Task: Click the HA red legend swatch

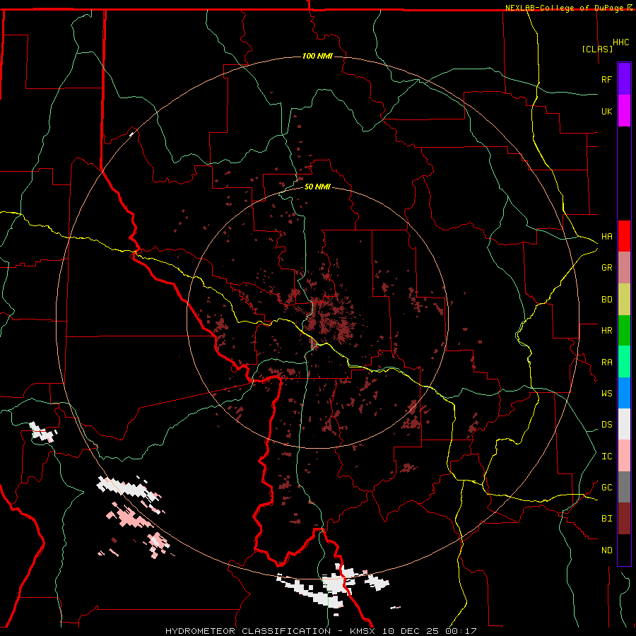Action: point(624,236)
